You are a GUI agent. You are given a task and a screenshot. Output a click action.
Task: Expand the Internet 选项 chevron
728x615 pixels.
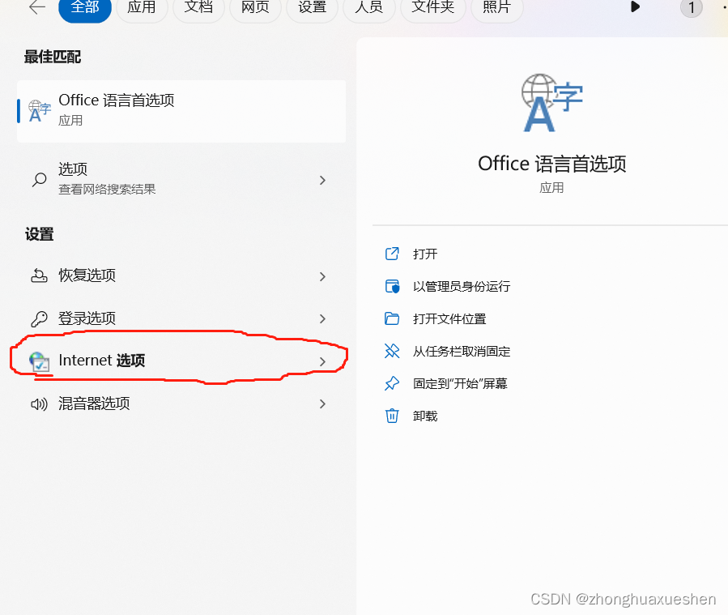pos(322,361)
